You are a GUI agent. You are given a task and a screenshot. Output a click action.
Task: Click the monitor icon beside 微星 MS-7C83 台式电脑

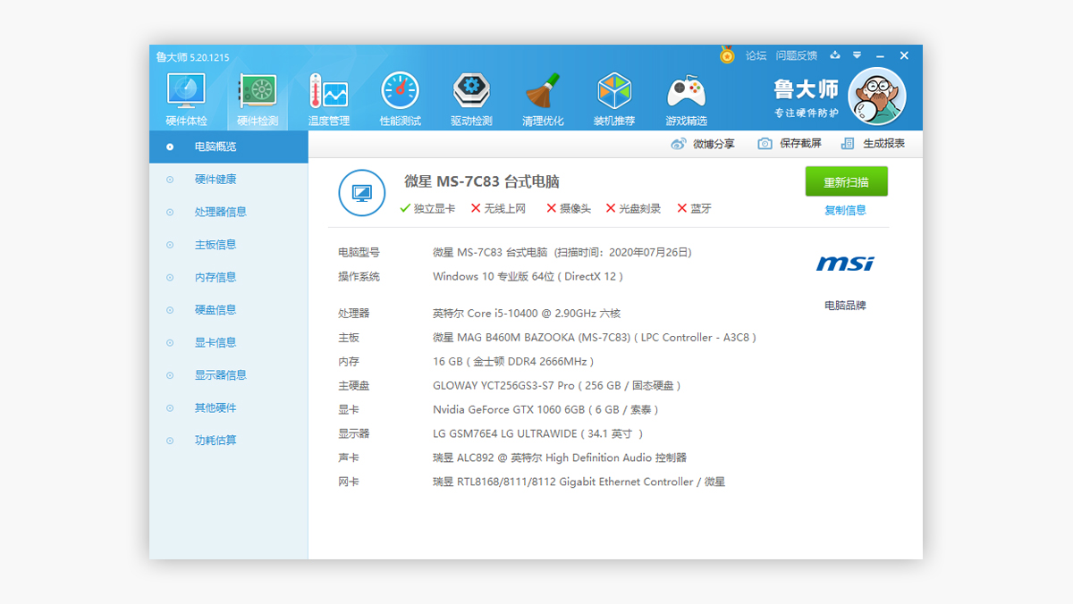(x=361, y=192)
